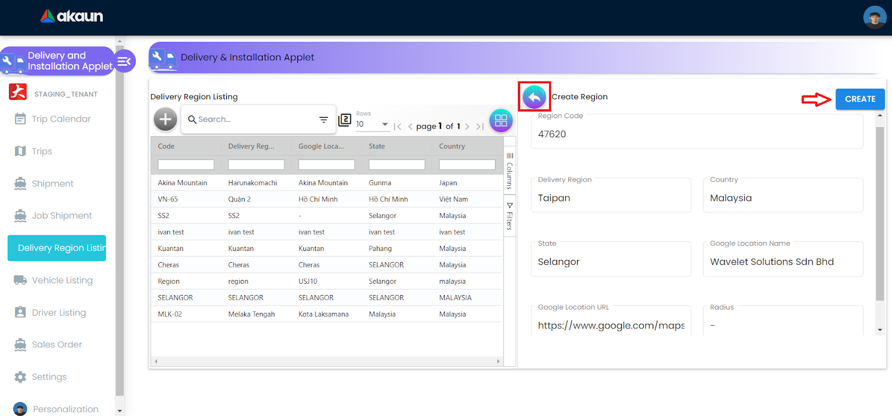892x416 pixels.
Task: Click the table's horizontal scrollbar
Action: pos(327,361)
